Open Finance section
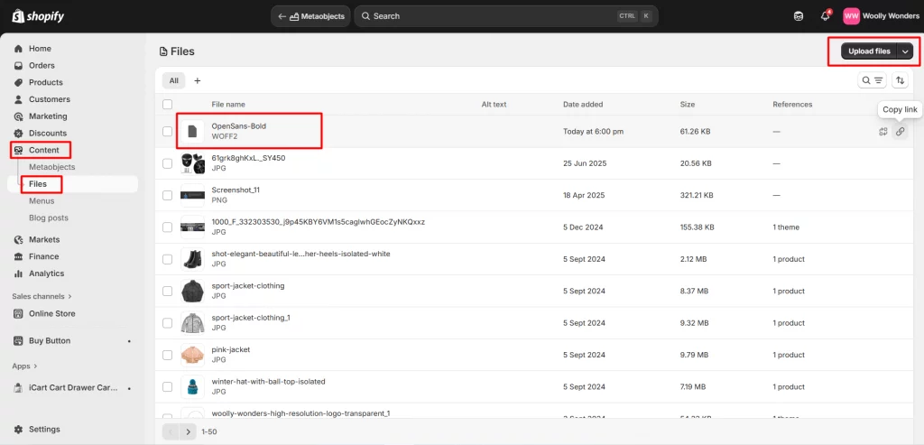Viewport: 924px width, 445px height. click(43, 256)
